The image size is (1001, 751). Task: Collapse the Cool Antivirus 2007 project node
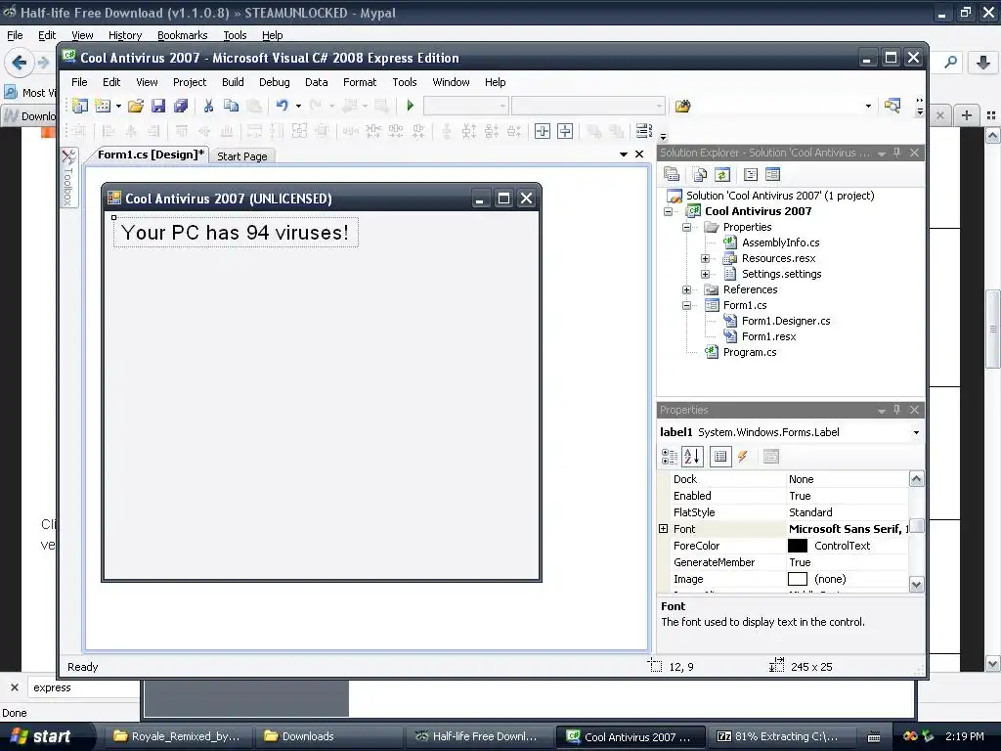pyautogui.click(x=669, y=211)
